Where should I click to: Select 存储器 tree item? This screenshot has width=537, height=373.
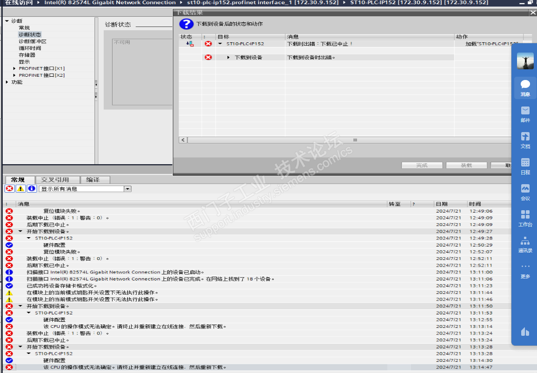point(27,55)
